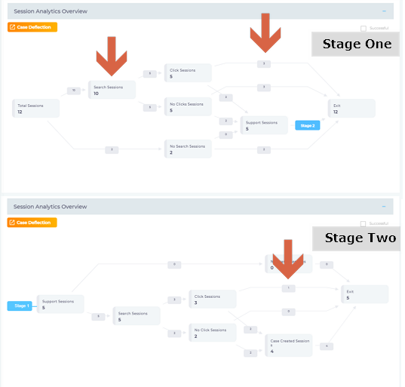Enable the Successful checkbox in Stage Two
The height and width of the screenshot is (387, 405).
tap(363, 223)
